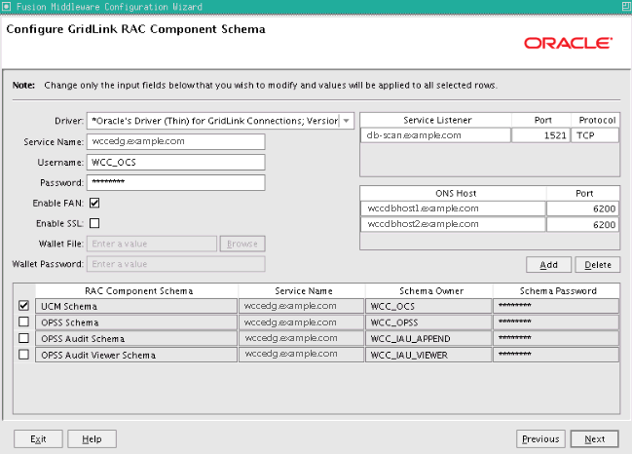Select the TCP protocol cell

(595, 135)
